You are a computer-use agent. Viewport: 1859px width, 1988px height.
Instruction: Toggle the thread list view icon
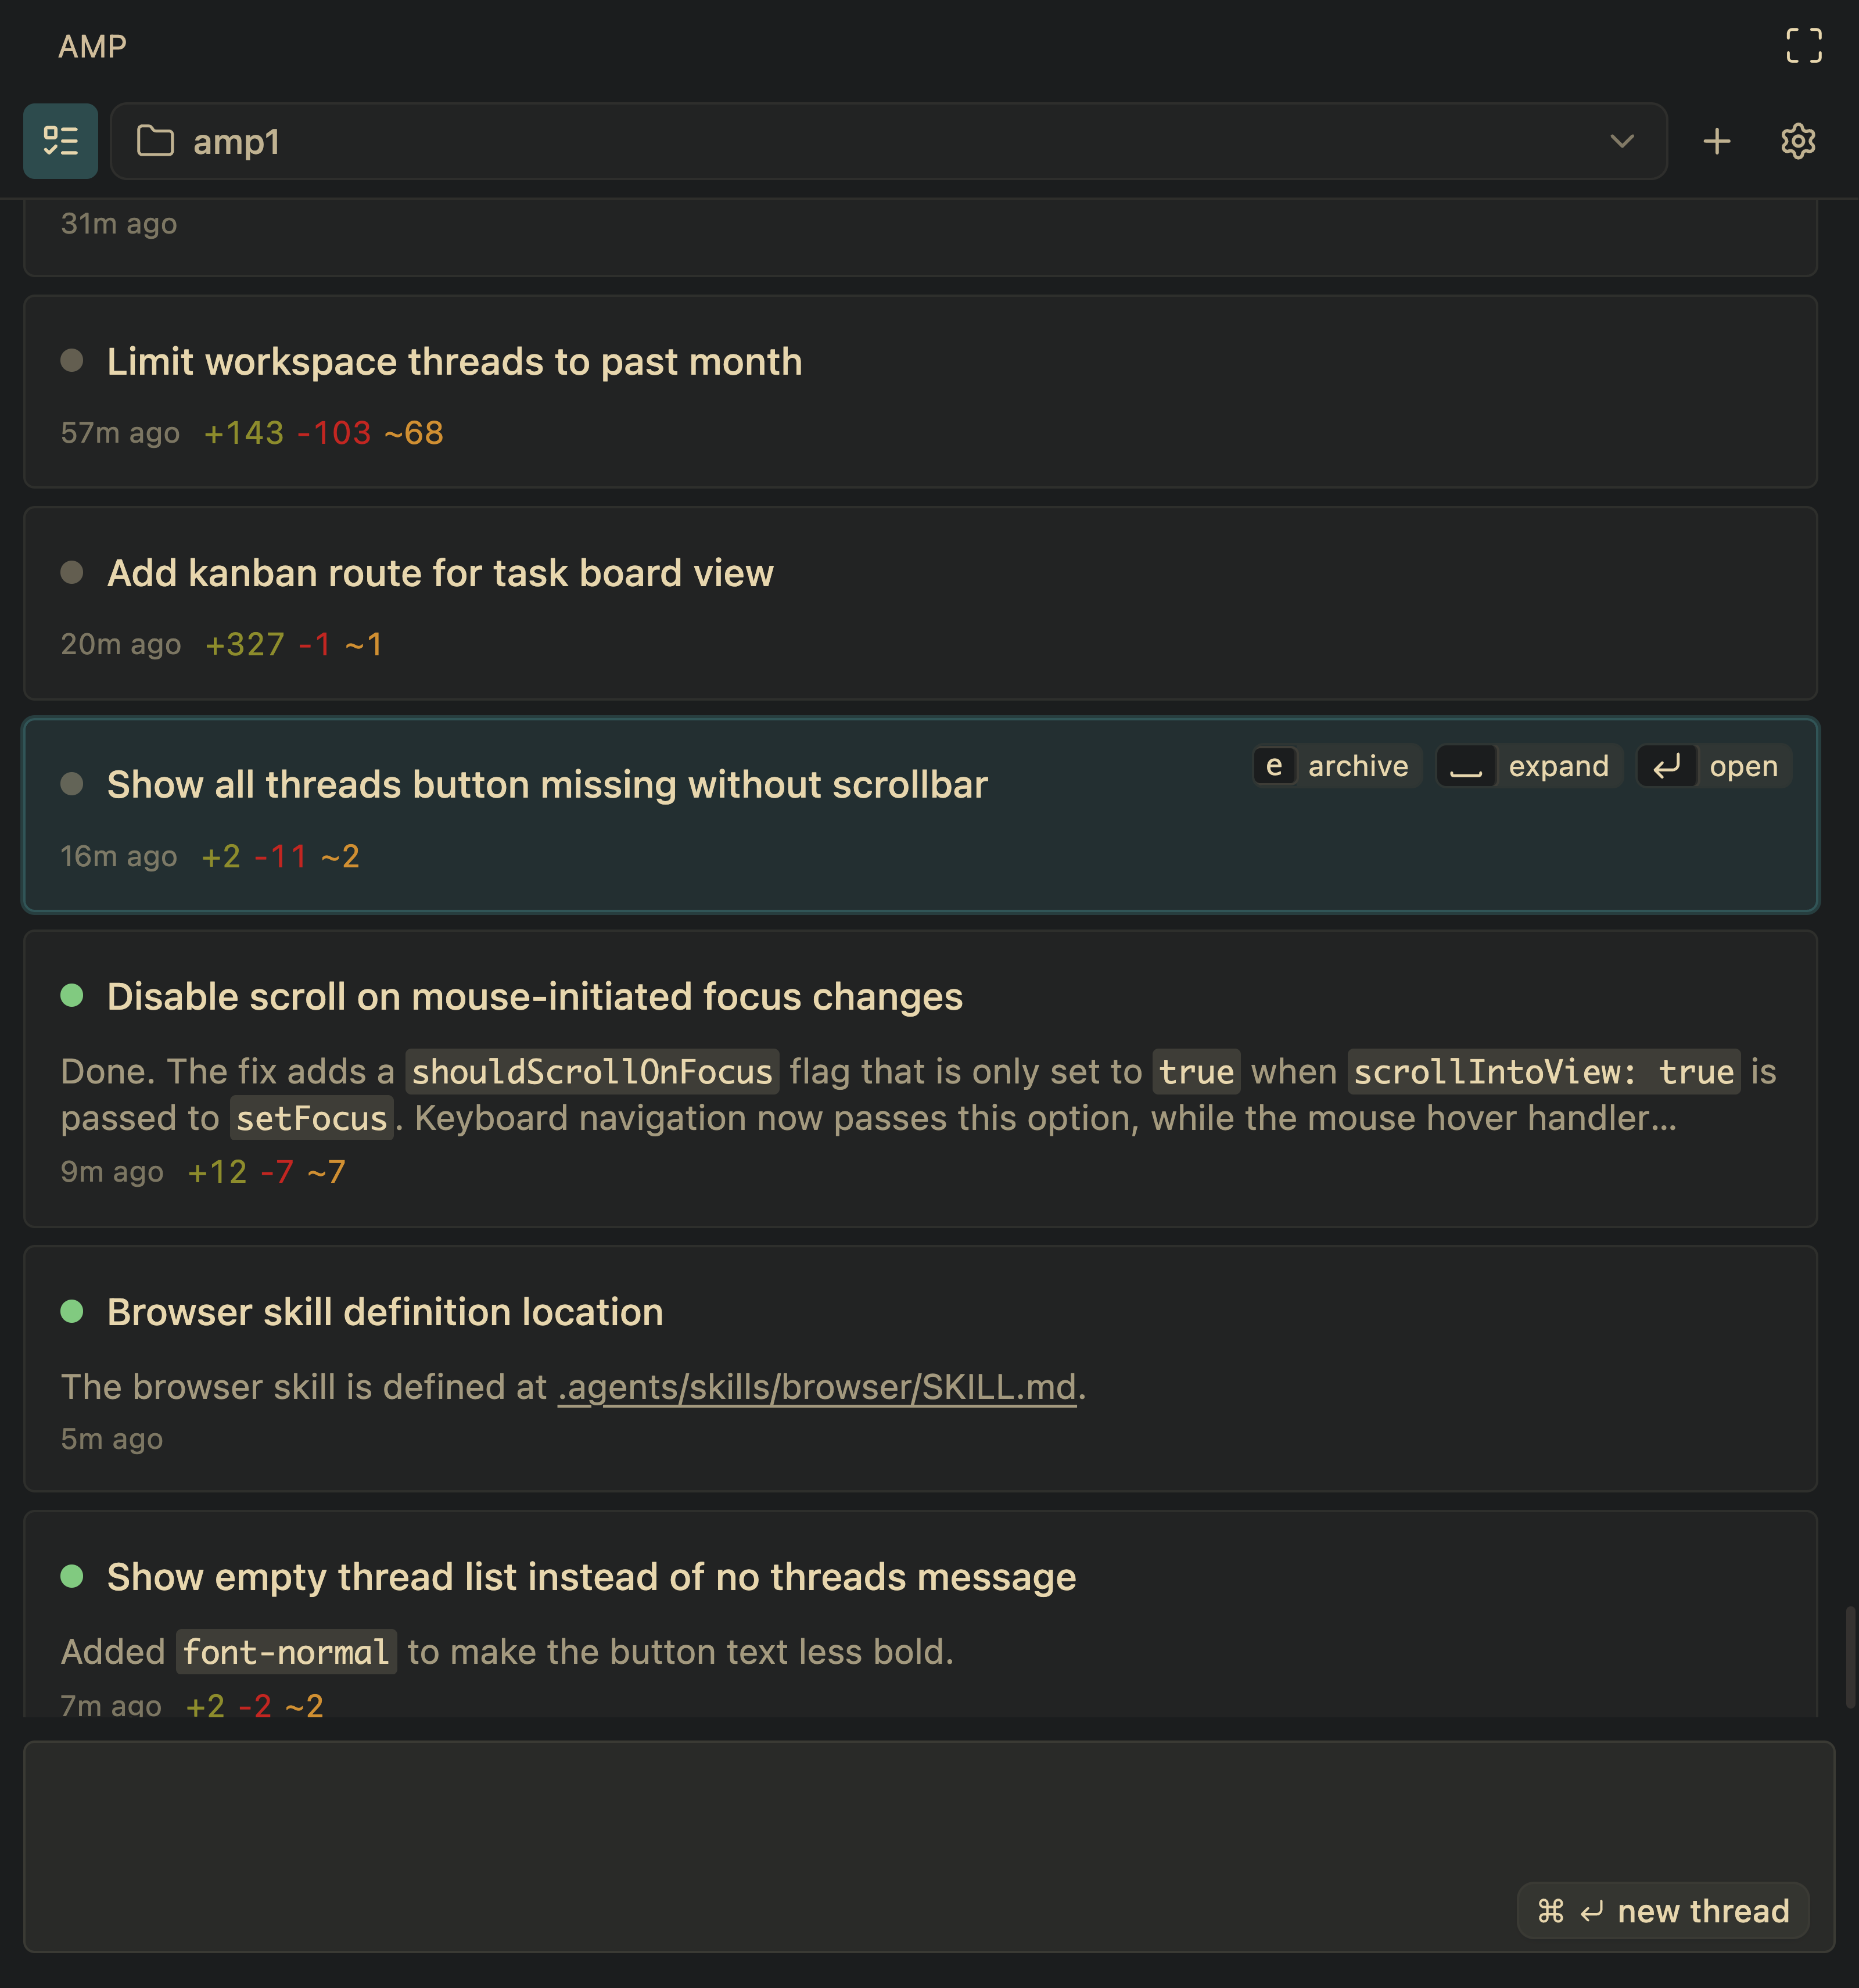coord(60,141)
